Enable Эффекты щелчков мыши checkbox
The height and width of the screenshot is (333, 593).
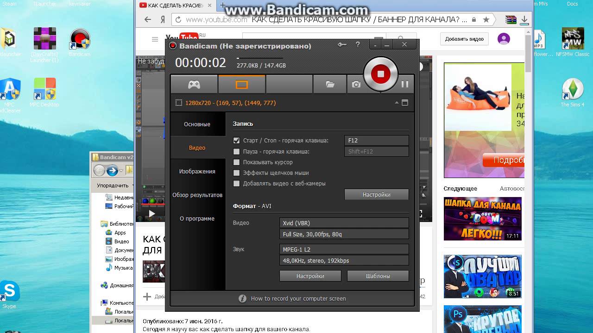point(237,173)
